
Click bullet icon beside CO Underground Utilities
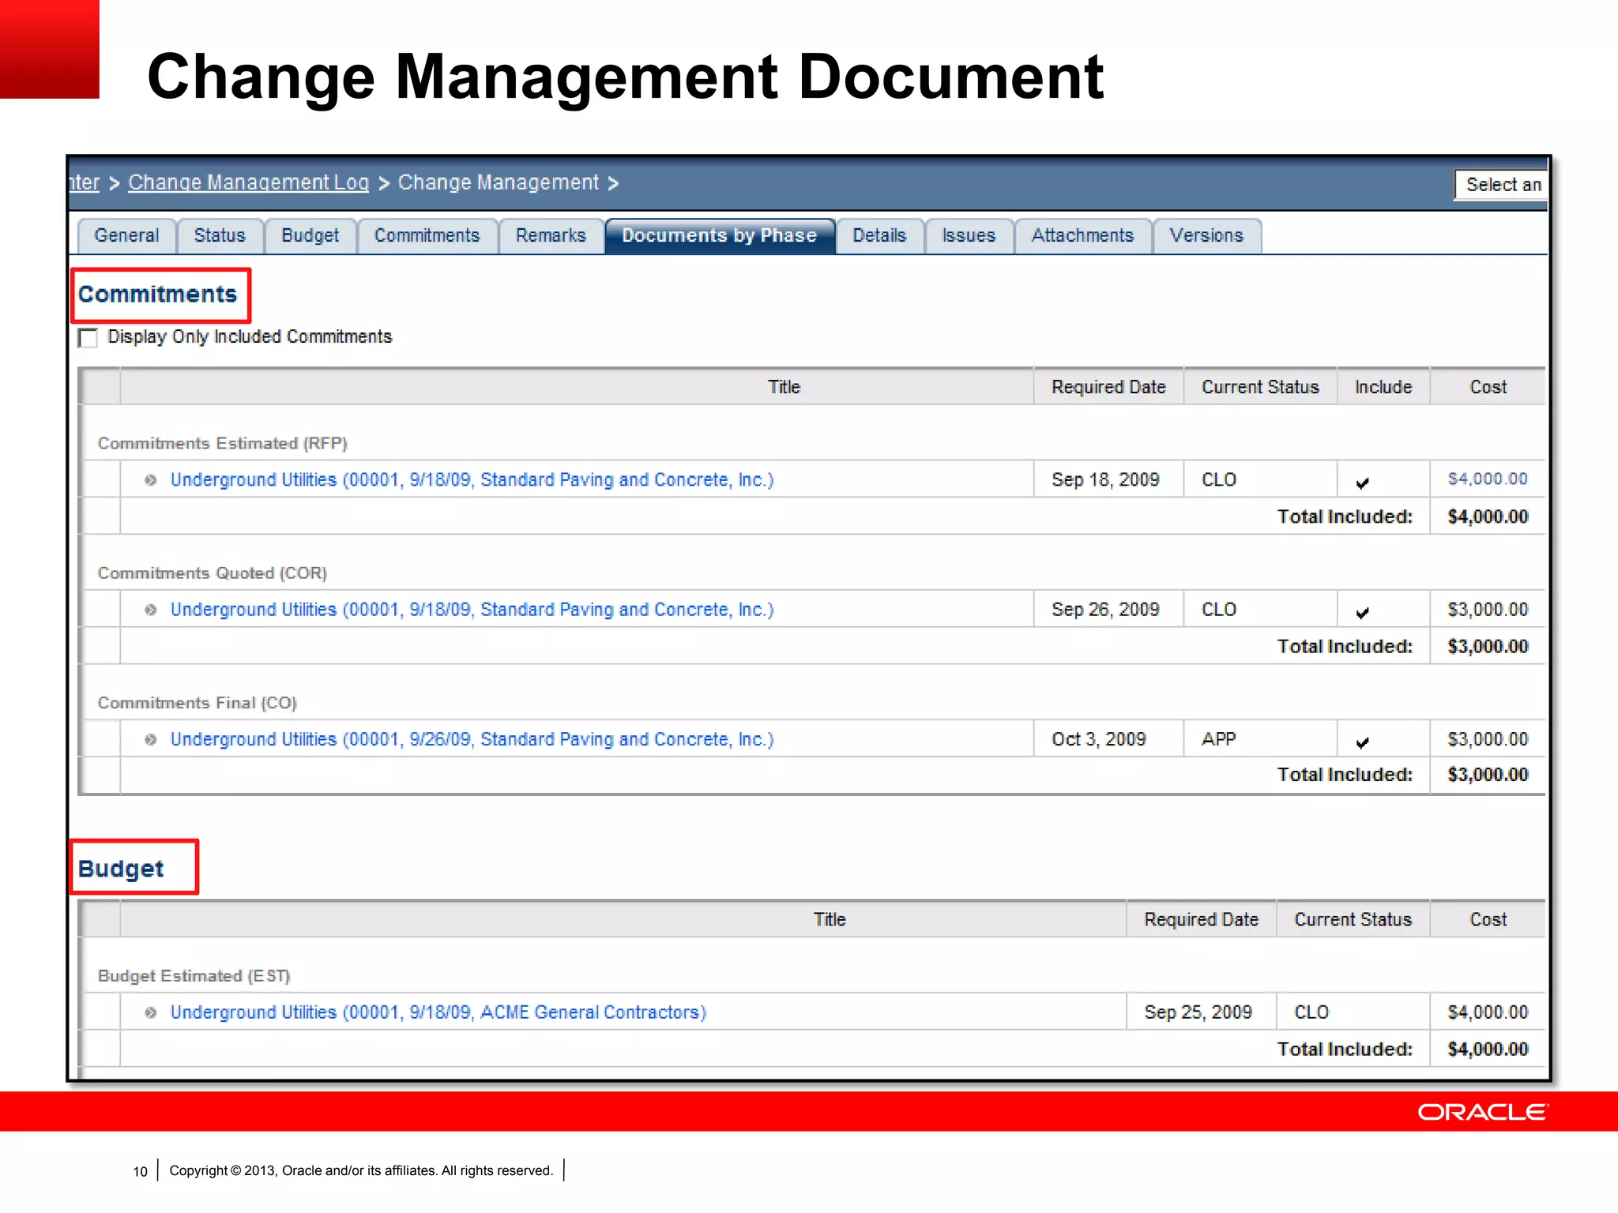coord(150,739)
